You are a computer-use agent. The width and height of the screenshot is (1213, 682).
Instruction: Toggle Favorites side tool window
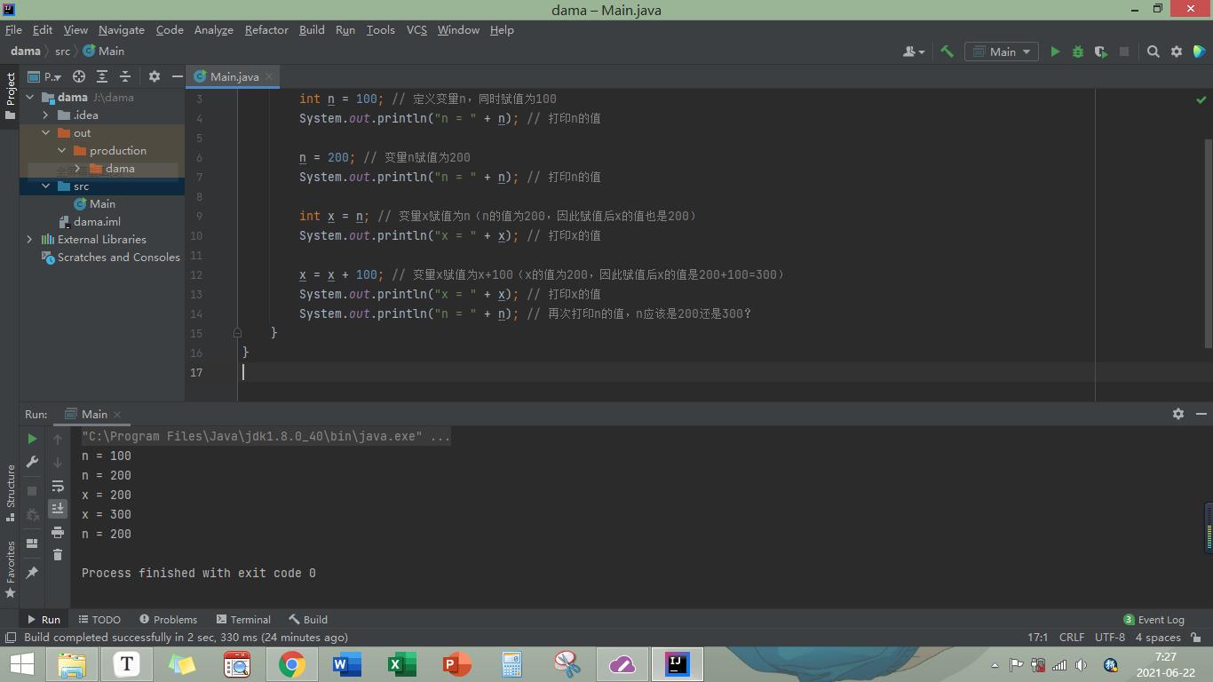(x=10, y=568)
